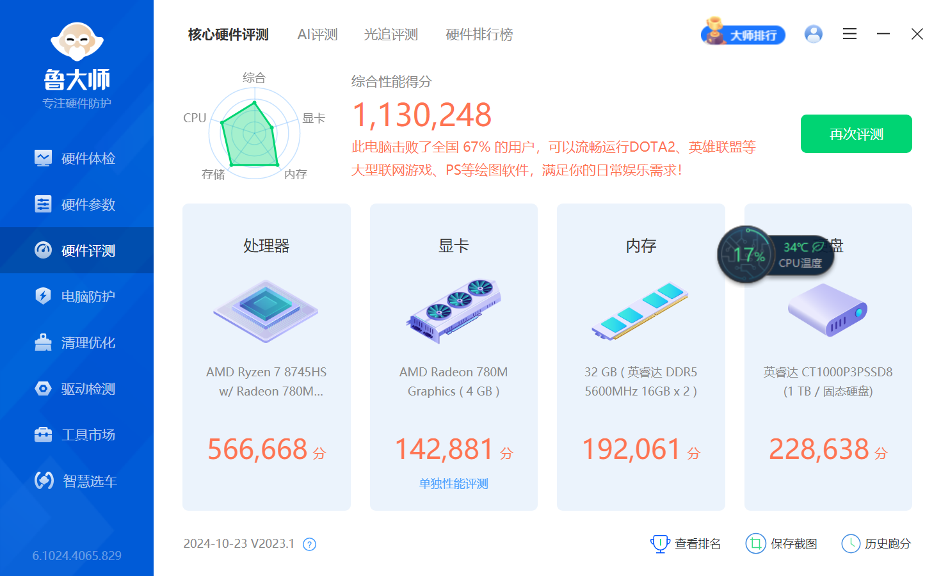Open 清理优化 from the sidebar
This screenshot has width=941, height=576.
77,342
